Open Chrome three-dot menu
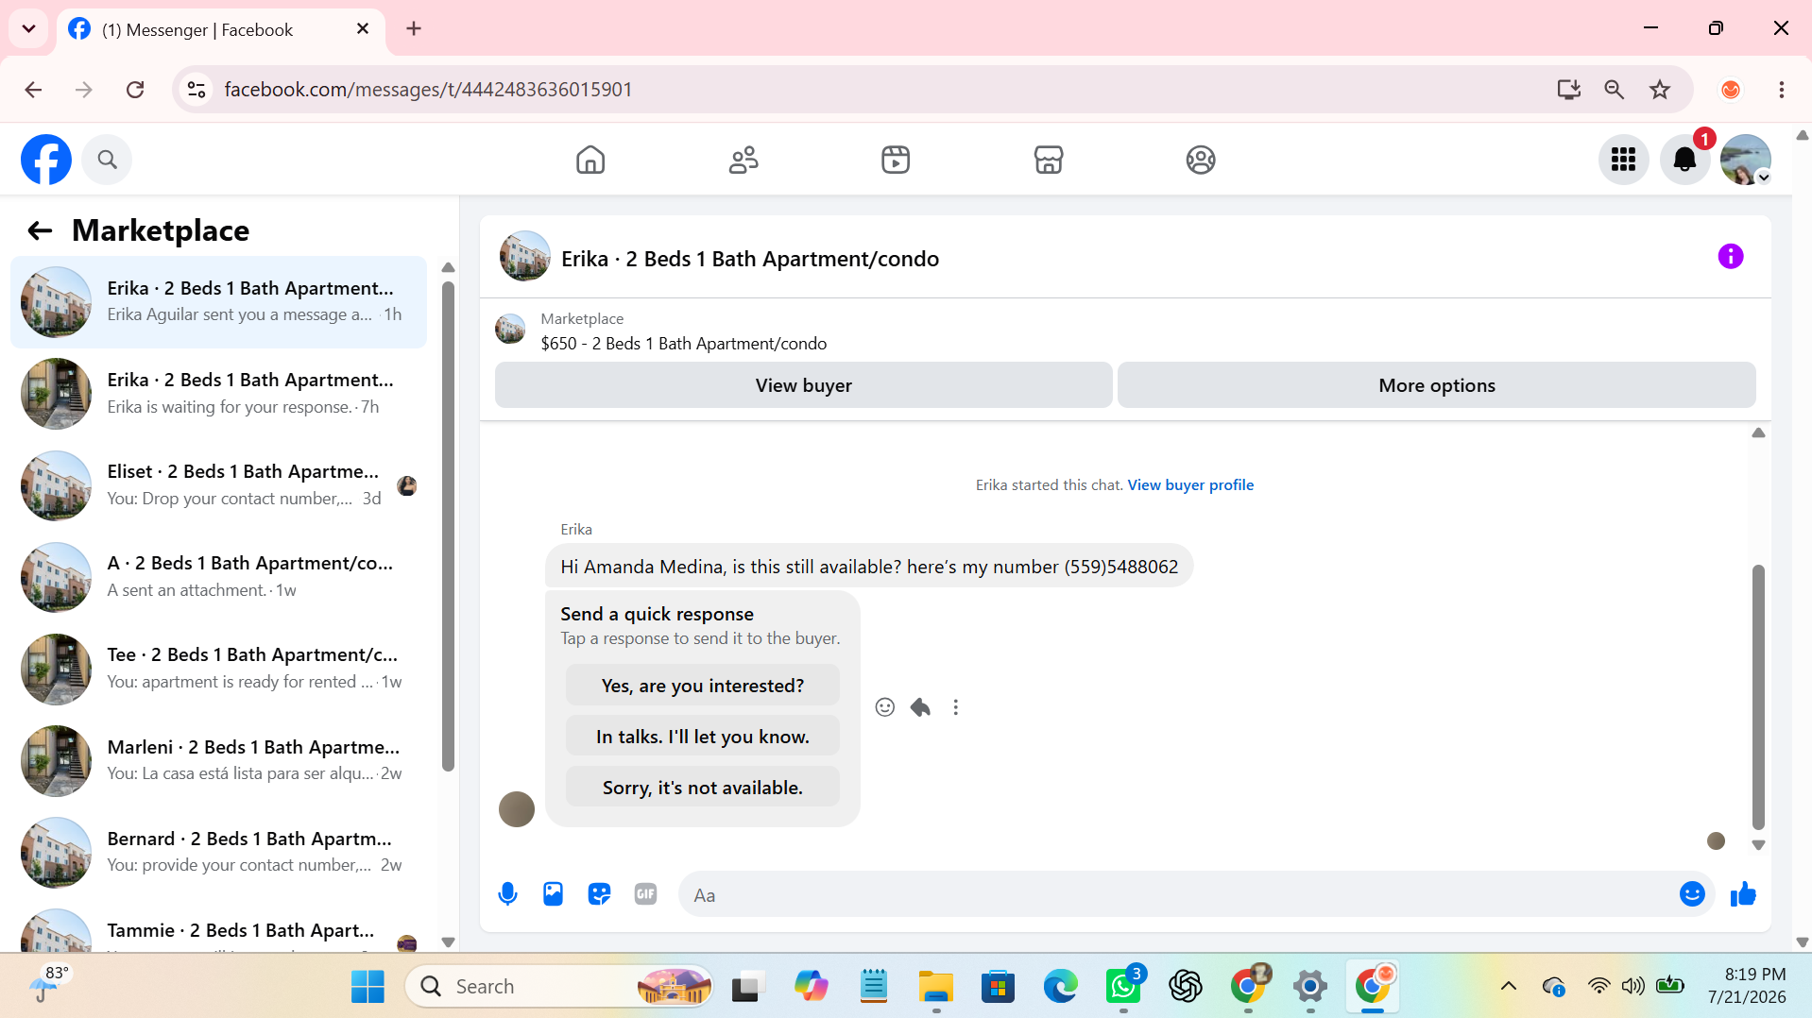The height and width of the screenshot is (1018, 1812). coord(1782,90)
